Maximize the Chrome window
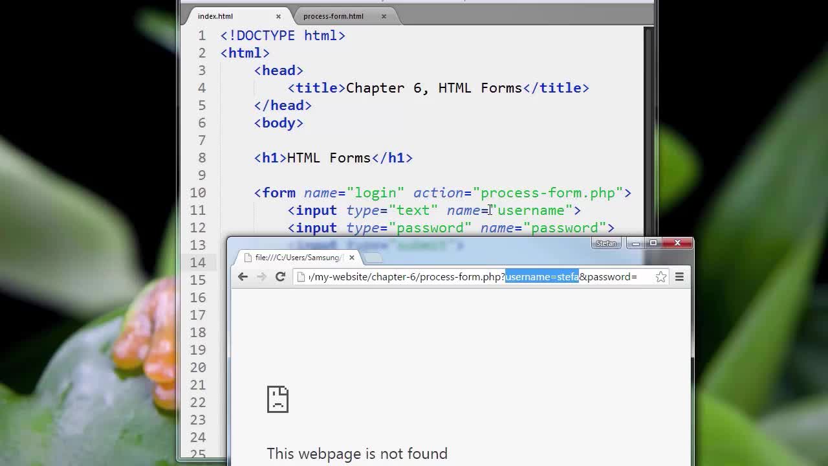The width and height of the screenshot is (828, 466). (653, 243)
